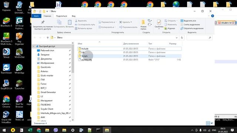The height and width of the screenshot is (133, 237).
Task: Open QuickLinks folder in navigation pane
Action: 46,67
